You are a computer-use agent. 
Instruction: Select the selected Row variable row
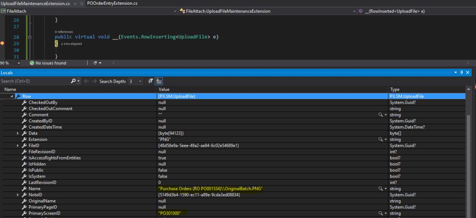tap(233, 96)
